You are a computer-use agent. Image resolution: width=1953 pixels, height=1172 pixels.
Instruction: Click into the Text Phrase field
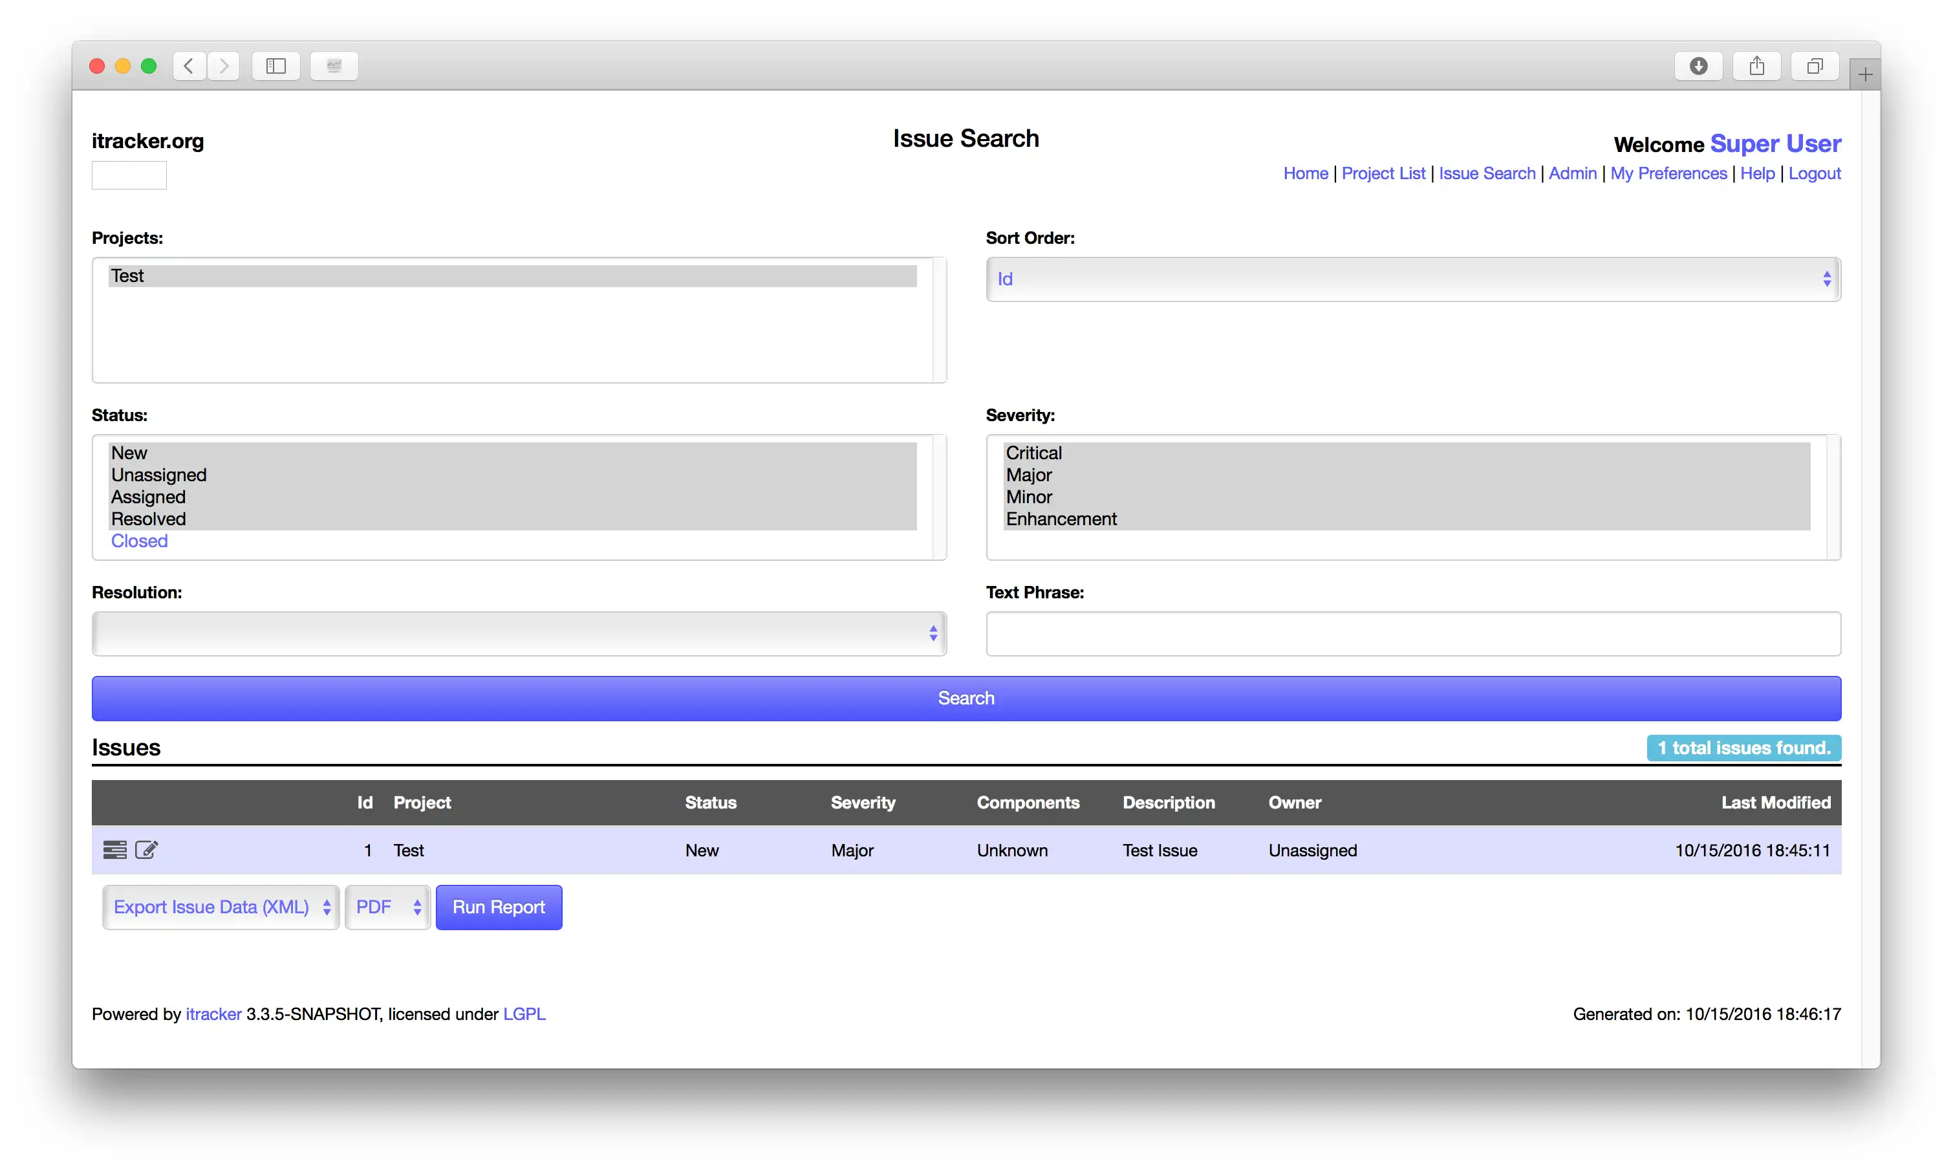tap(1413, 633)
